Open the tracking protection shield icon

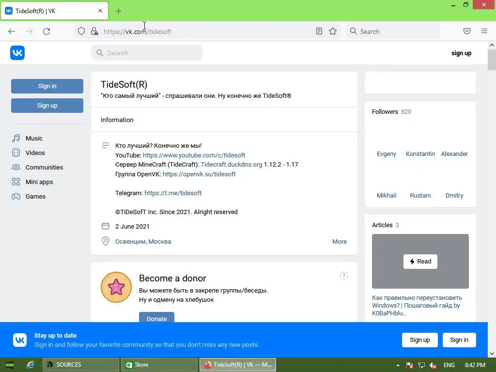coord(81,31)
